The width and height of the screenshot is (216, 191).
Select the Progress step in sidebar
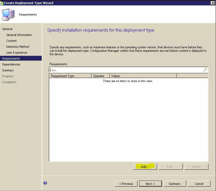click(x=8, y=76)
